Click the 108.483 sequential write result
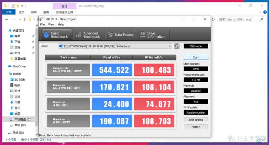The width and height of the screenshot is (269, 145). pyautogui.click(x=154, y=70)
